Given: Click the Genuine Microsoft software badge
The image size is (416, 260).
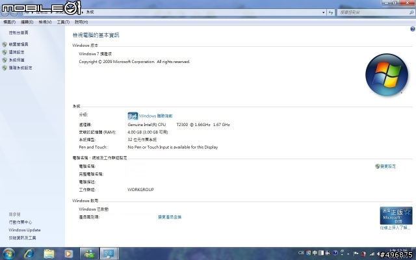Looking at the screenshot, I should pos(396,215).
